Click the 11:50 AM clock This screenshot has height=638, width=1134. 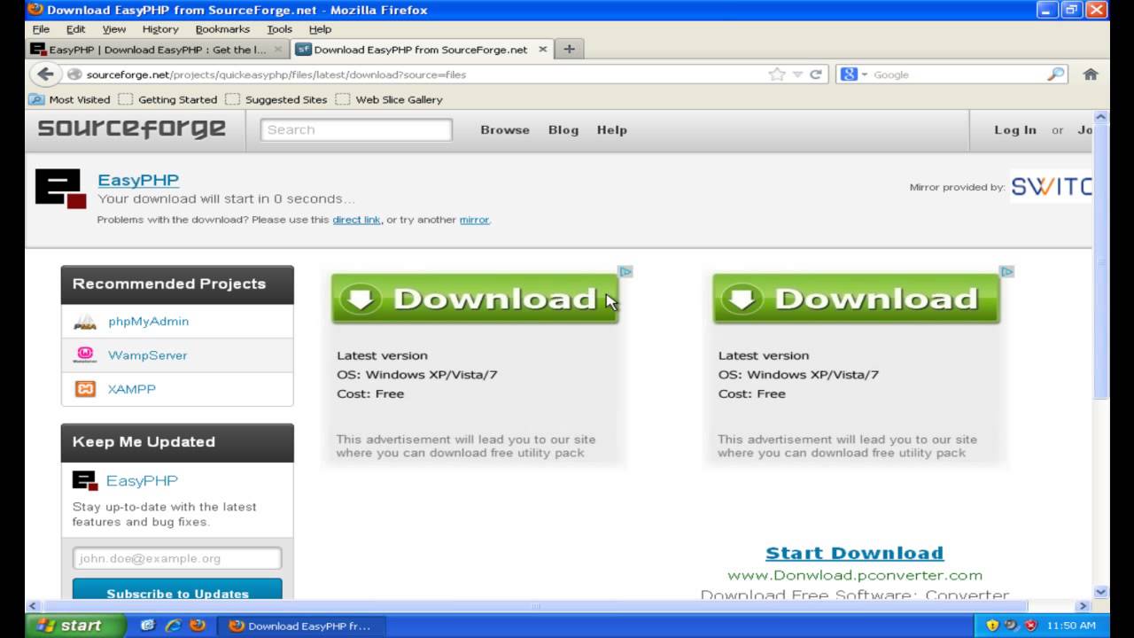point(1071,626)
